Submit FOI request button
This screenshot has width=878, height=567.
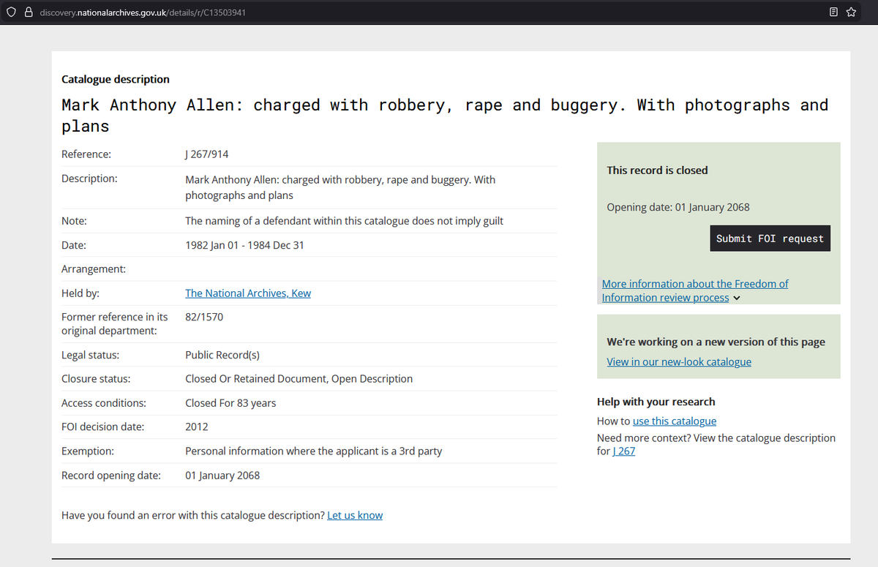[770, 239]
